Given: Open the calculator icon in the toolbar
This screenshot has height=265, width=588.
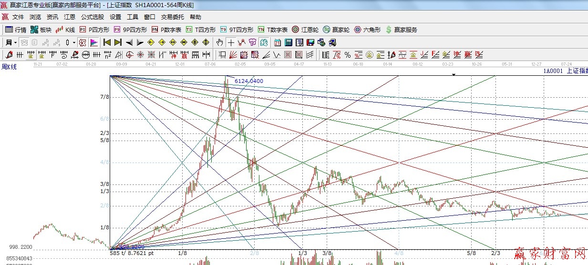Looking at the screenshot, I should [x=288, y=42].
